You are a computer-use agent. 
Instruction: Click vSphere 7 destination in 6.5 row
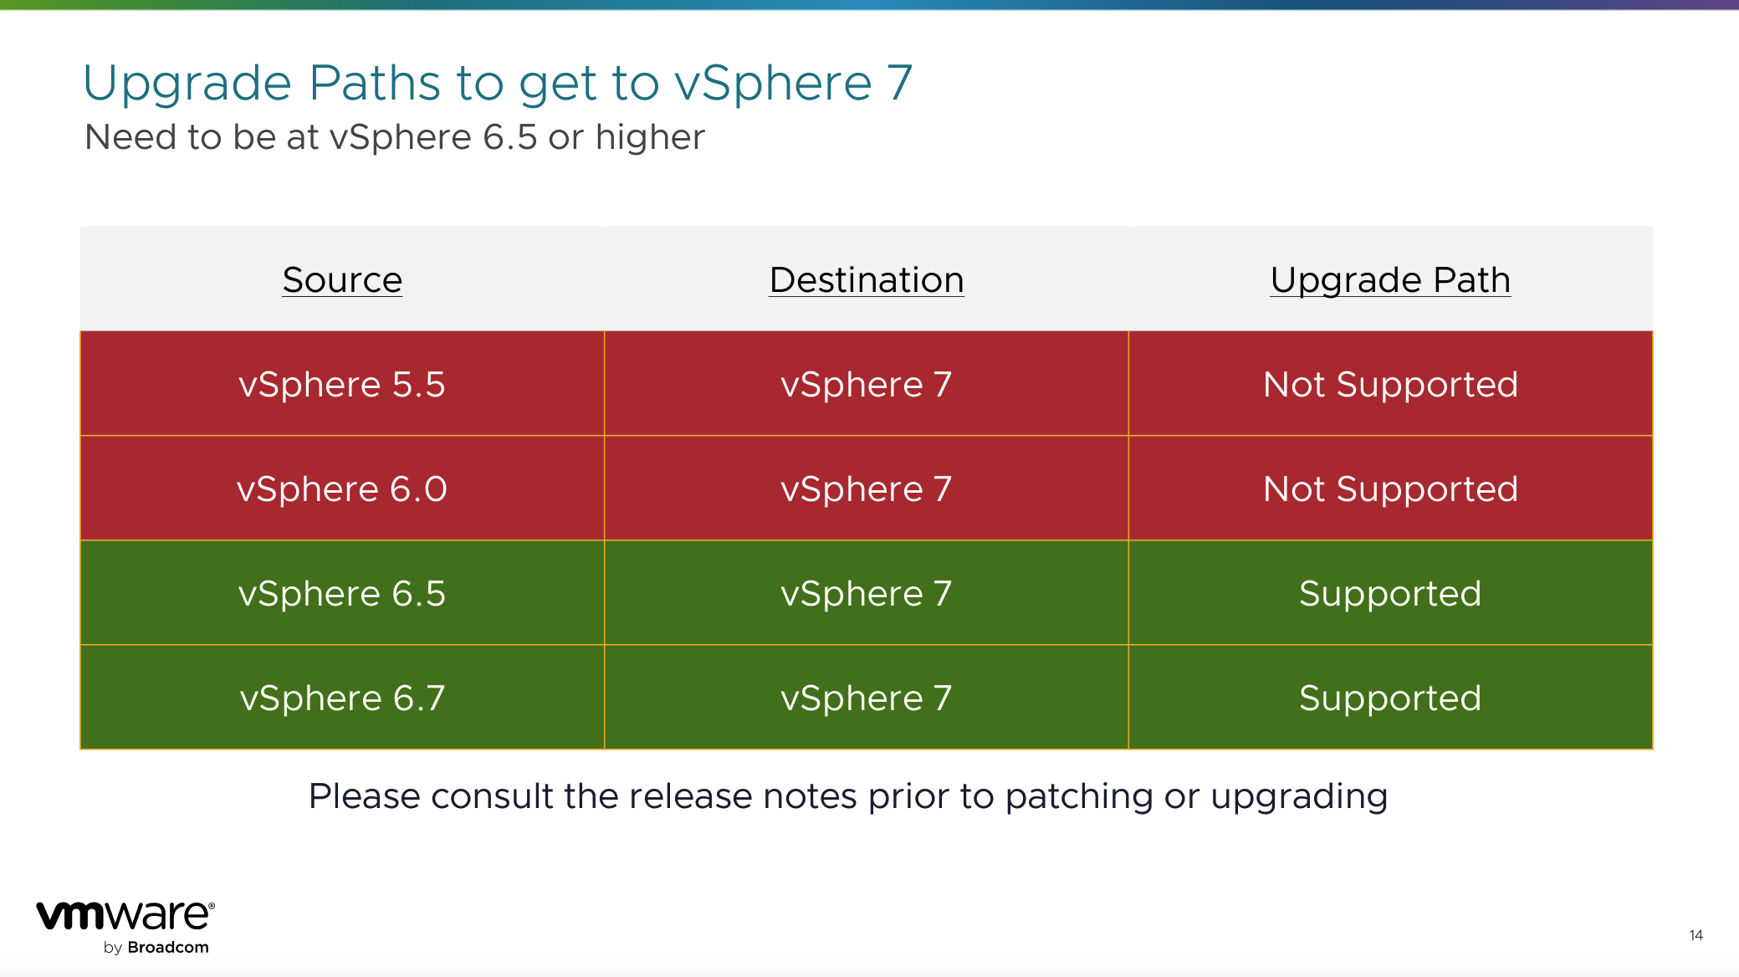tap(867, 593)
